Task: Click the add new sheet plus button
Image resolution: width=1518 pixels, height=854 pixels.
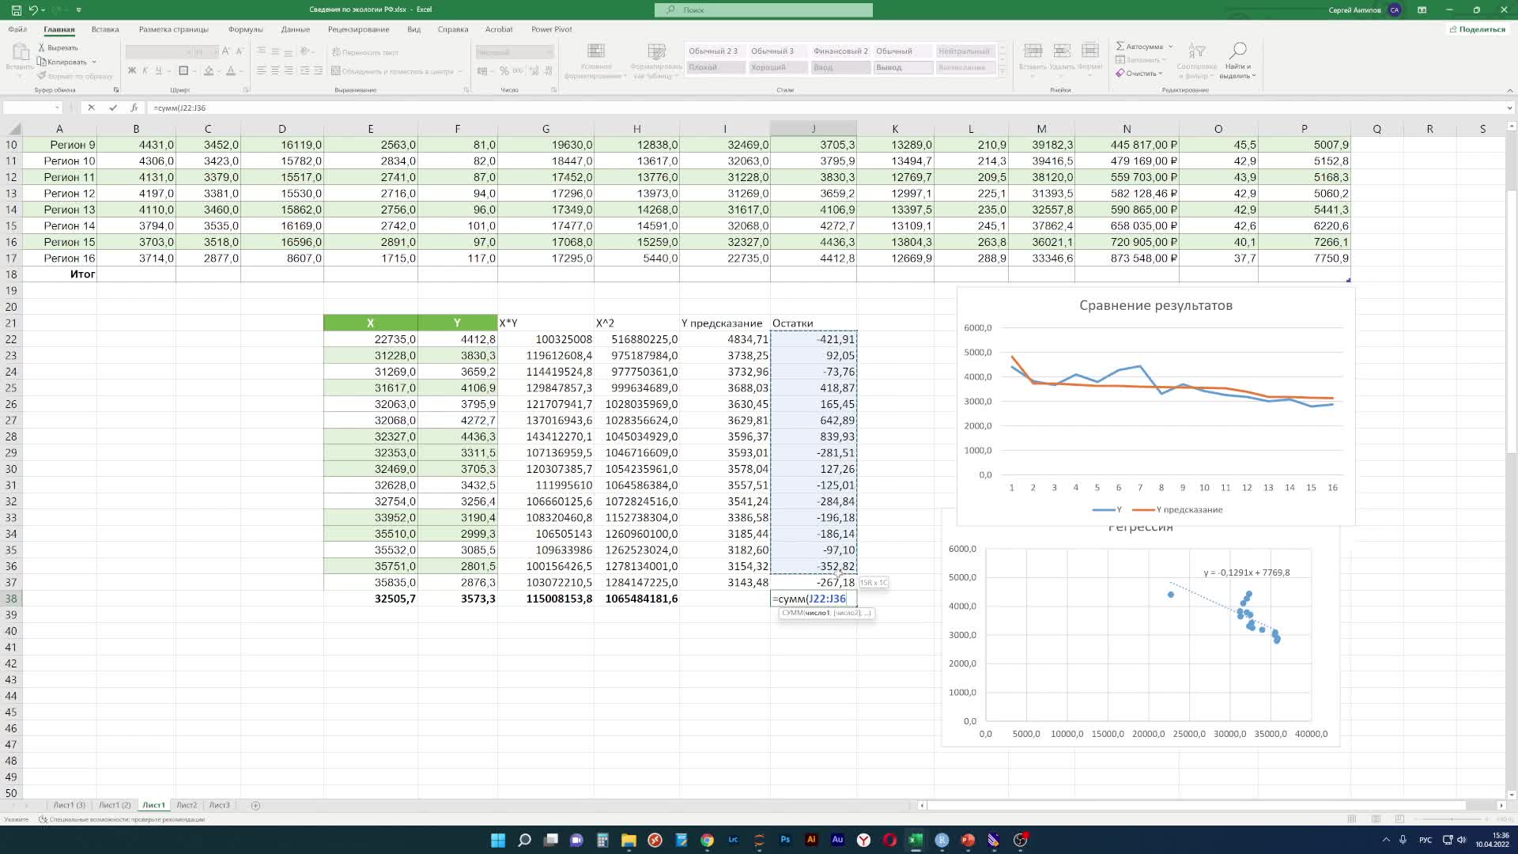Action: coord(255,805)
